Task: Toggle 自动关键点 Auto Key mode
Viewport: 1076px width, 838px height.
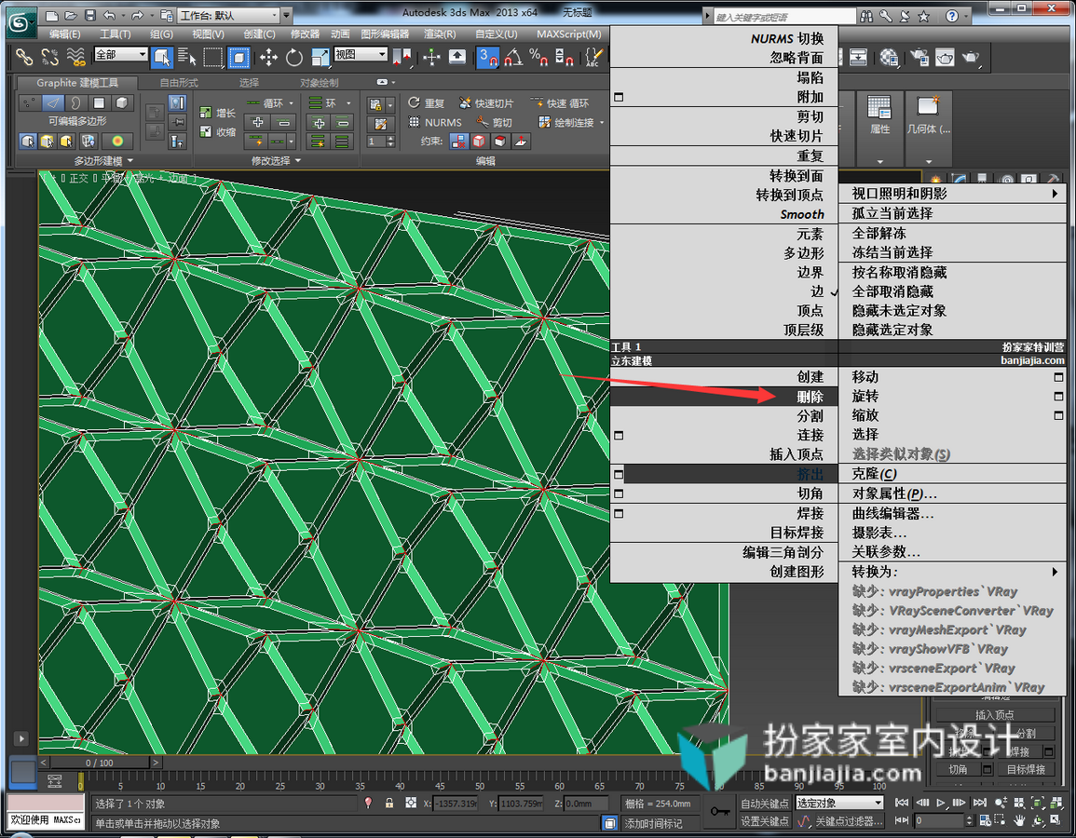Action: (x=765, y=803)
